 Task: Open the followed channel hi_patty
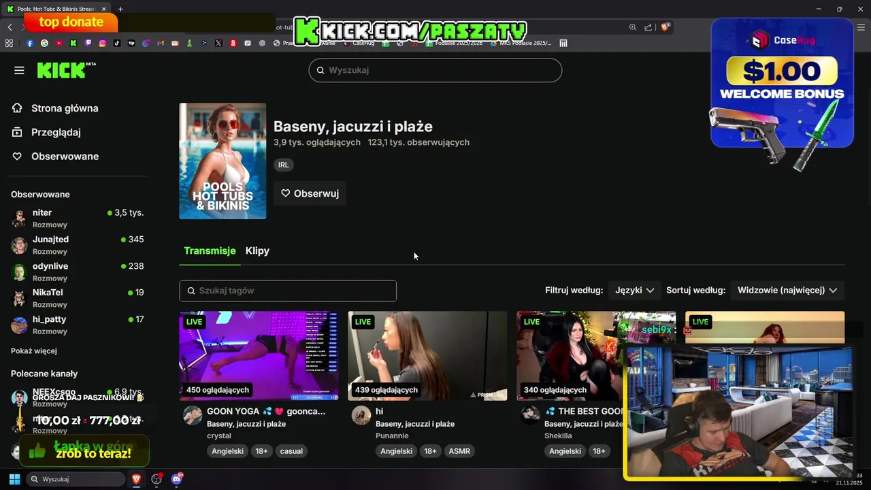coord(77,325)
